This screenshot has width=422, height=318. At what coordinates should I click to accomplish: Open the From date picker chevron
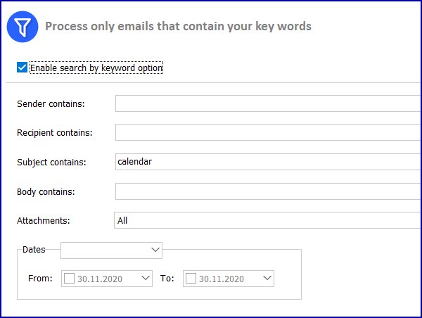coord(146,278)
